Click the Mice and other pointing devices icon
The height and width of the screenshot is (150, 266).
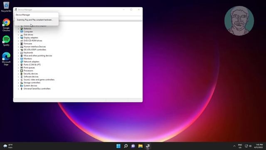click(x=22, y=55)
